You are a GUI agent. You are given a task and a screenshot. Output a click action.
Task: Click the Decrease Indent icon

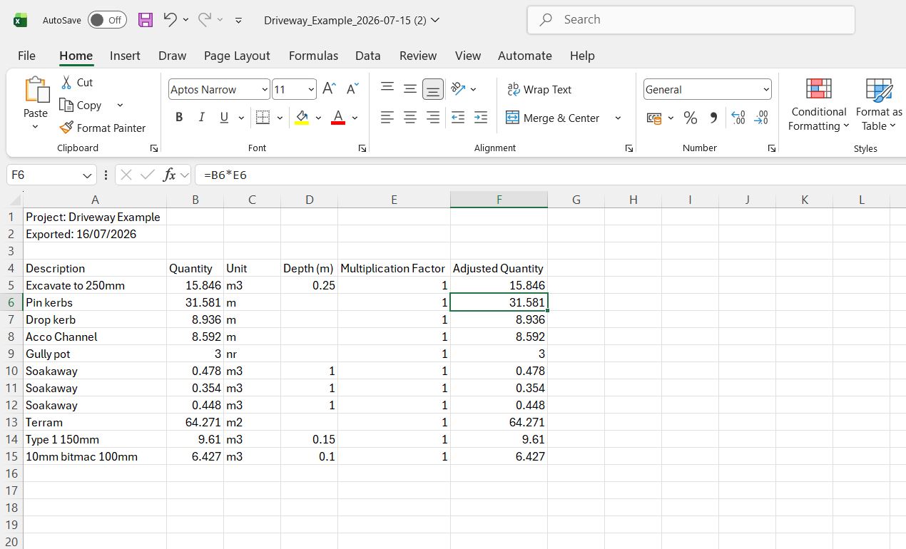pos(458,118)
